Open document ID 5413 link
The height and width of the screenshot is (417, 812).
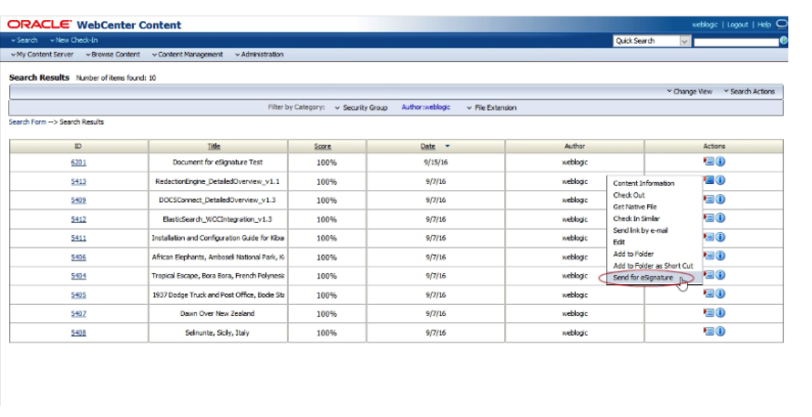coord(78,181)
